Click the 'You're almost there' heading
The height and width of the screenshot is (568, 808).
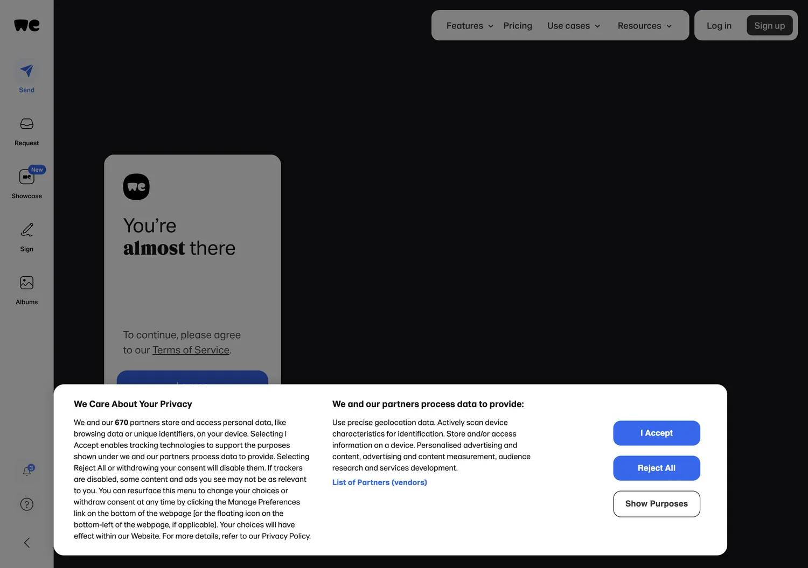pos(179,237)
